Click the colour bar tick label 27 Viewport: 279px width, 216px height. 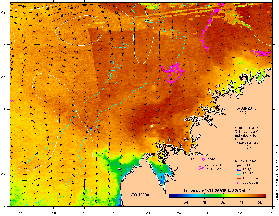click(x=241, y=203)
